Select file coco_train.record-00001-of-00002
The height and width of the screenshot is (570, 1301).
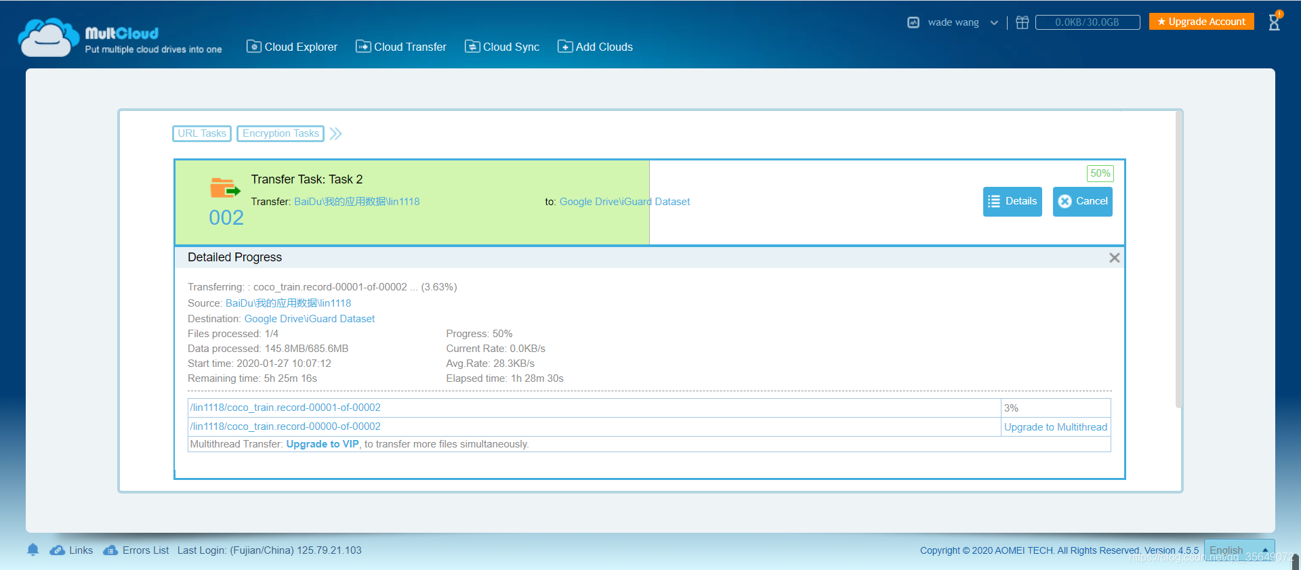(285, 408)
